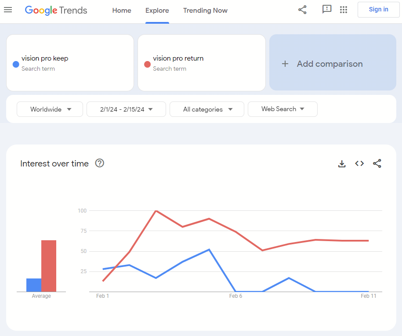The image size is (402, 336).
Task: Share the Interest over time chart
Action: coord(377,163)
